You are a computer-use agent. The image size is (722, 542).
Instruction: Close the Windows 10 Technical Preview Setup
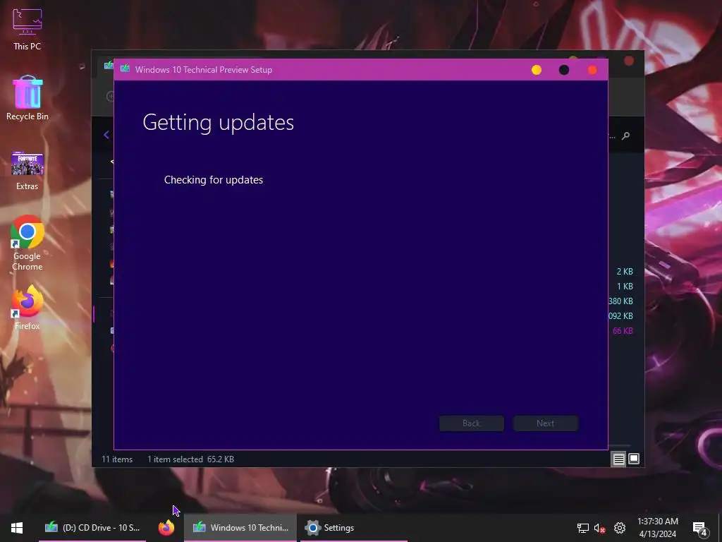(592, 70)
